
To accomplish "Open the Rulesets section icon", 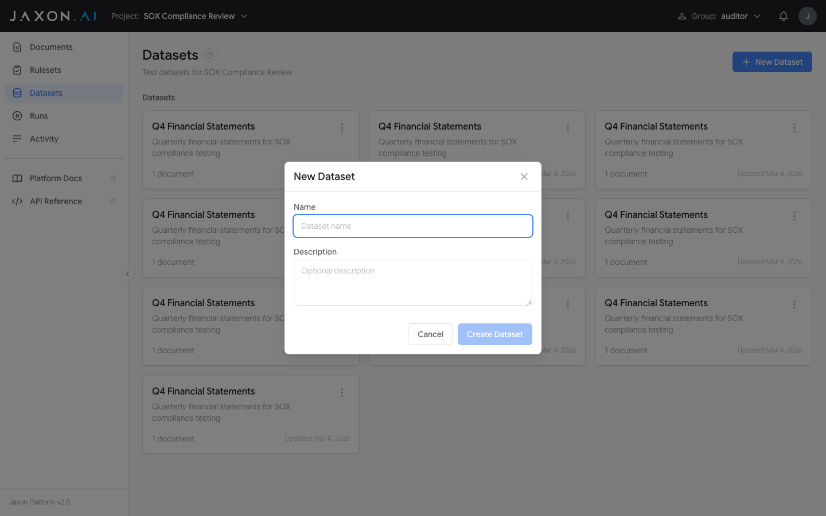I will click(18, 69).
